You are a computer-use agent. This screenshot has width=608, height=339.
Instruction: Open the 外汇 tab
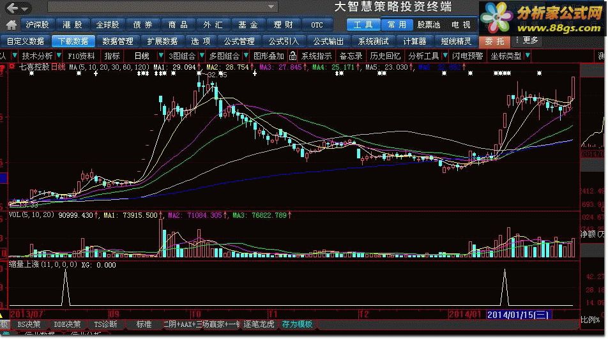click(213, 25)
